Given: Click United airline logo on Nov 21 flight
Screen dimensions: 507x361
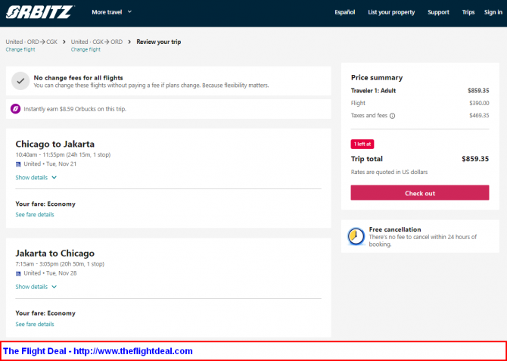Looking at the screenshot, I should (18, 164).
